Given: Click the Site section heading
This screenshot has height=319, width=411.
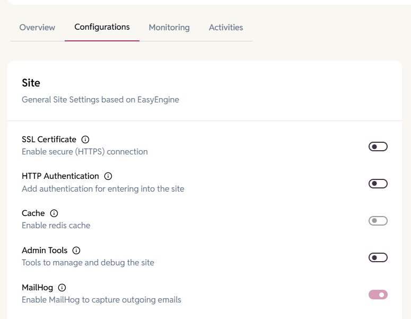Looking at the screenshot, I should click(x=31, y=83).
